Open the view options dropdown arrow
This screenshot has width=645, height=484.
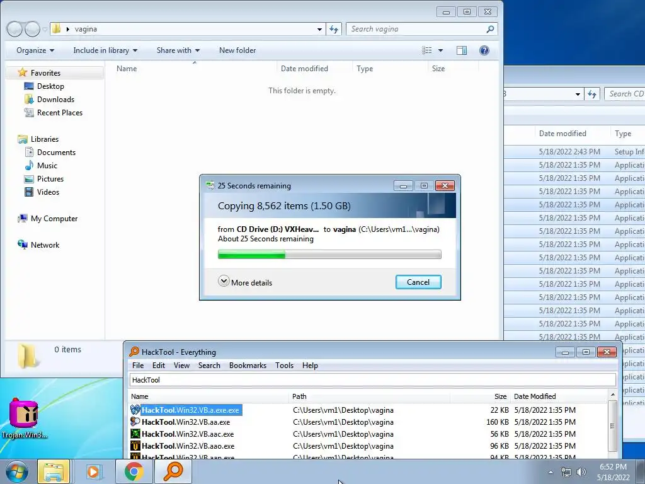(x=440, y=50)
